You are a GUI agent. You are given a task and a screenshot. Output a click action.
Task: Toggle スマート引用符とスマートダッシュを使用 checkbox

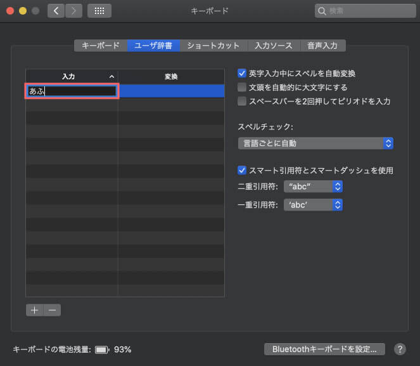pos(242,170)
